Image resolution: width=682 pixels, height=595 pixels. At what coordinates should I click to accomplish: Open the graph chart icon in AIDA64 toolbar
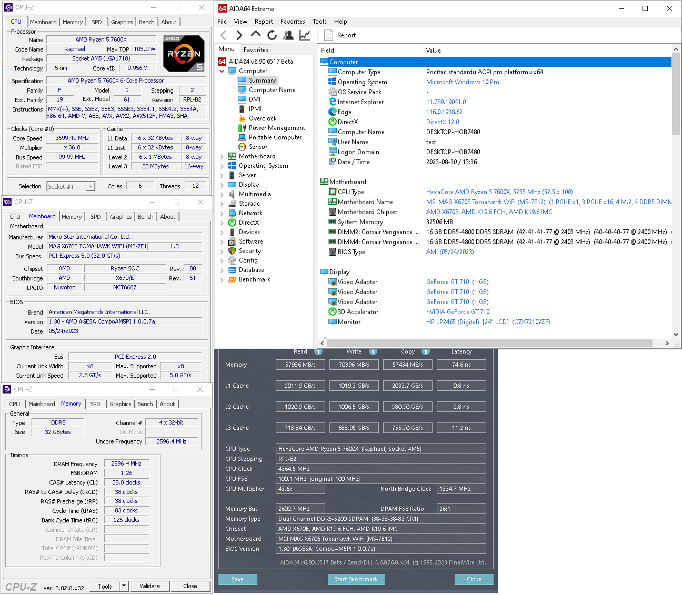click(305, 35)
